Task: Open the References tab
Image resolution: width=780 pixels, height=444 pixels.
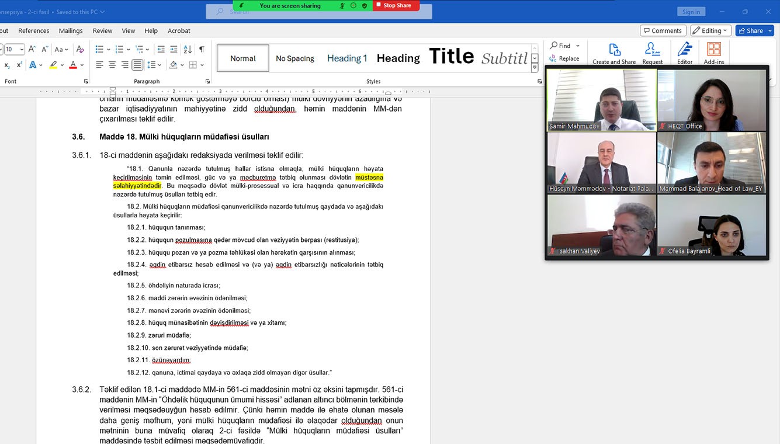Action: click(x=34, y=31)
